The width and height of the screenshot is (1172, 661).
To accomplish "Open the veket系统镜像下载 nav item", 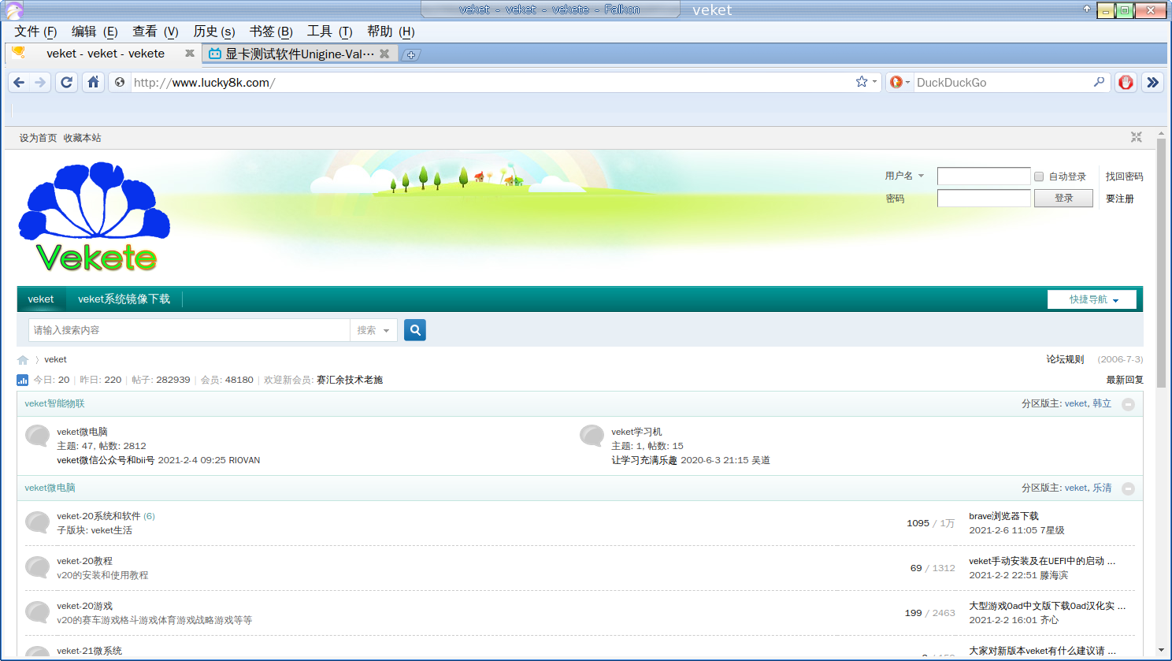I will [x=124, y=299].
